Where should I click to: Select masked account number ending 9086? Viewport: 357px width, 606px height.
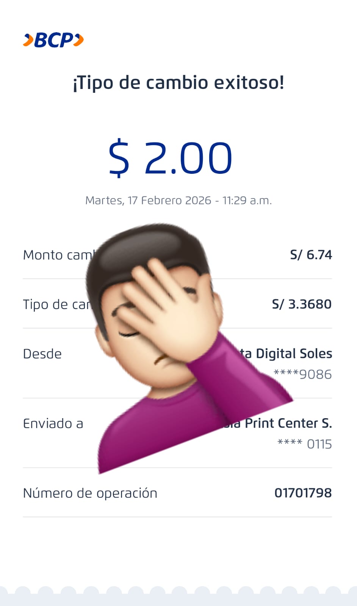[x=302, y=374]
